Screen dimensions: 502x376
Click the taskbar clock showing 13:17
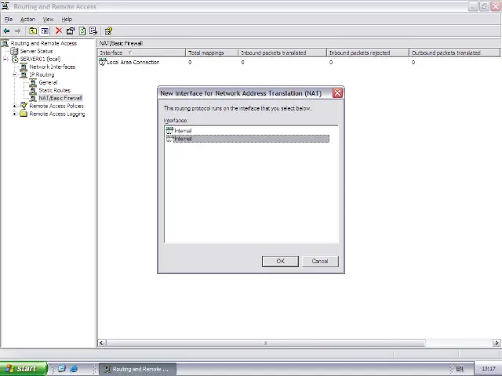coord(489,369)
